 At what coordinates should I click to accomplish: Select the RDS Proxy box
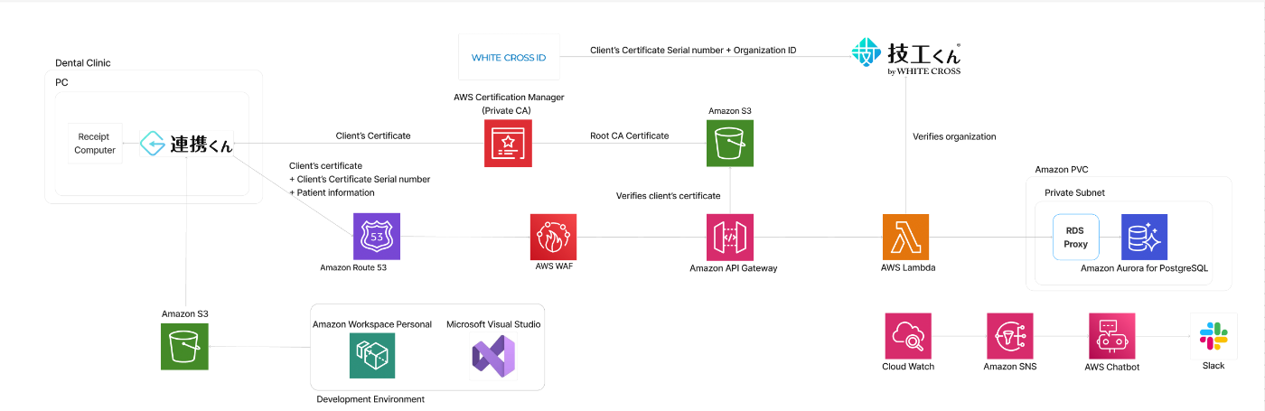click(x=1075, y=237)
